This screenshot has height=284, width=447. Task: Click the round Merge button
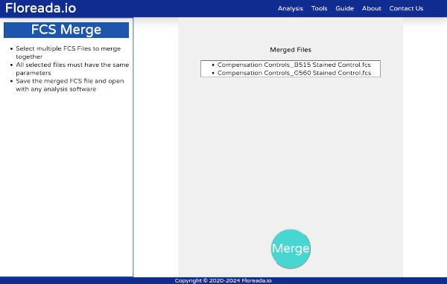click(x=291, y=249)
